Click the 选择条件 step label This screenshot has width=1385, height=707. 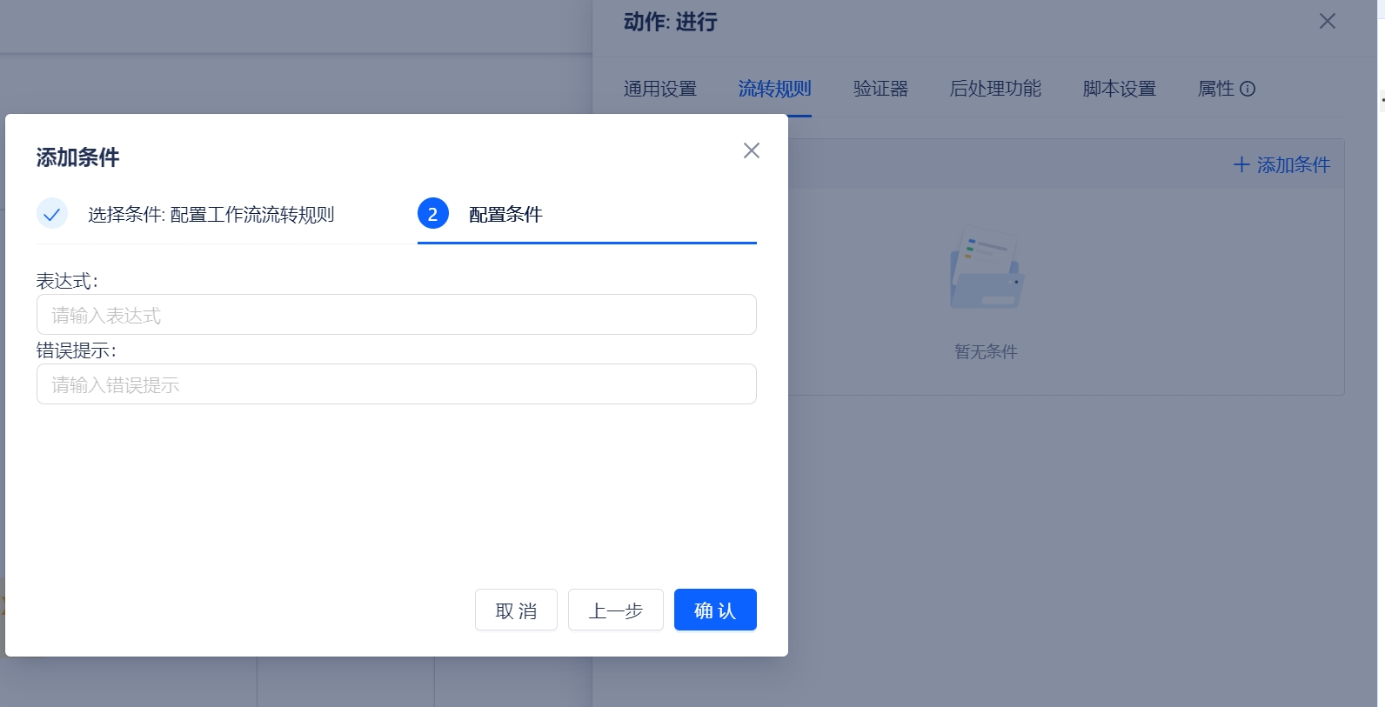tap(211, 215)
